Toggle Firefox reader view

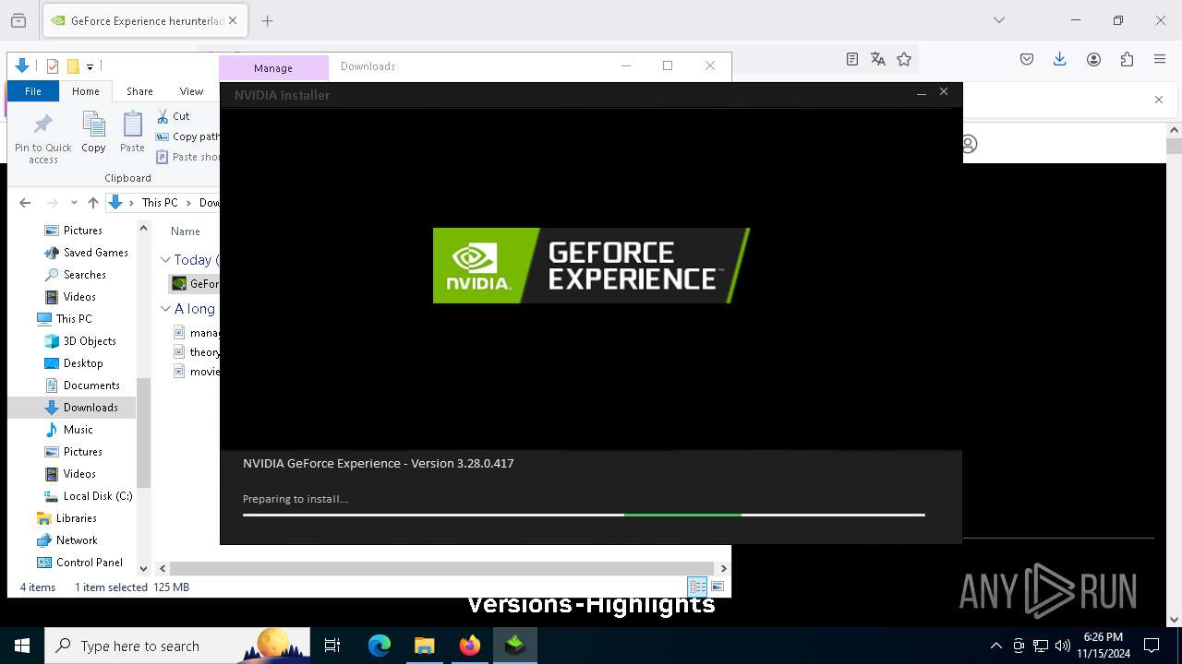click(x=852, y=59)
